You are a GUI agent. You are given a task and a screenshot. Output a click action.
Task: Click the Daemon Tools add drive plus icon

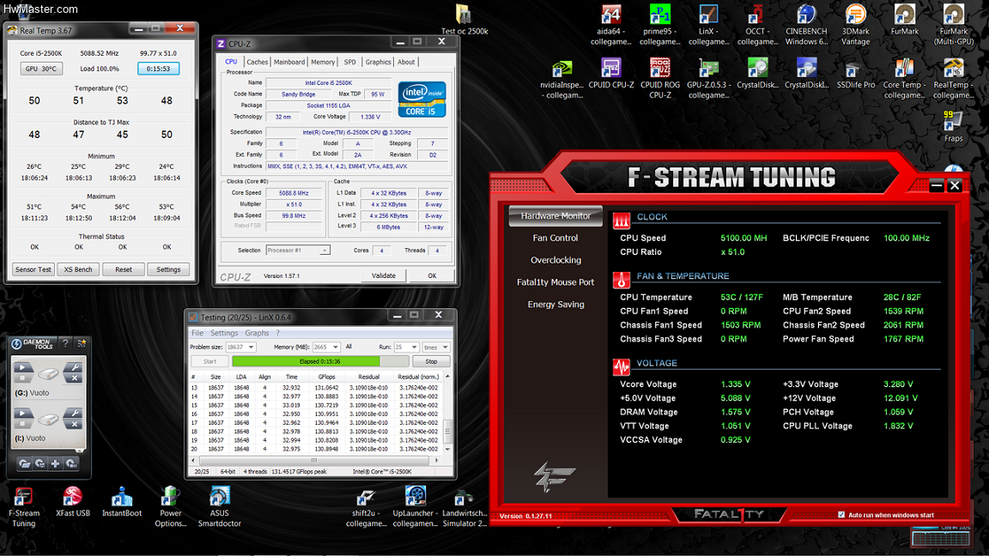(x=56, y=464)
